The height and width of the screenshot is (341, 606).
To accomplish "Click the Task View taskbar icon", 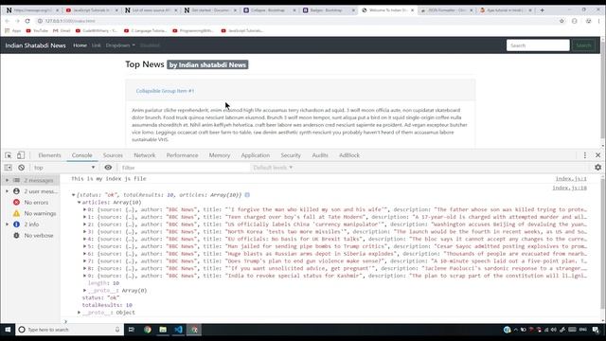I will [132, 330].
